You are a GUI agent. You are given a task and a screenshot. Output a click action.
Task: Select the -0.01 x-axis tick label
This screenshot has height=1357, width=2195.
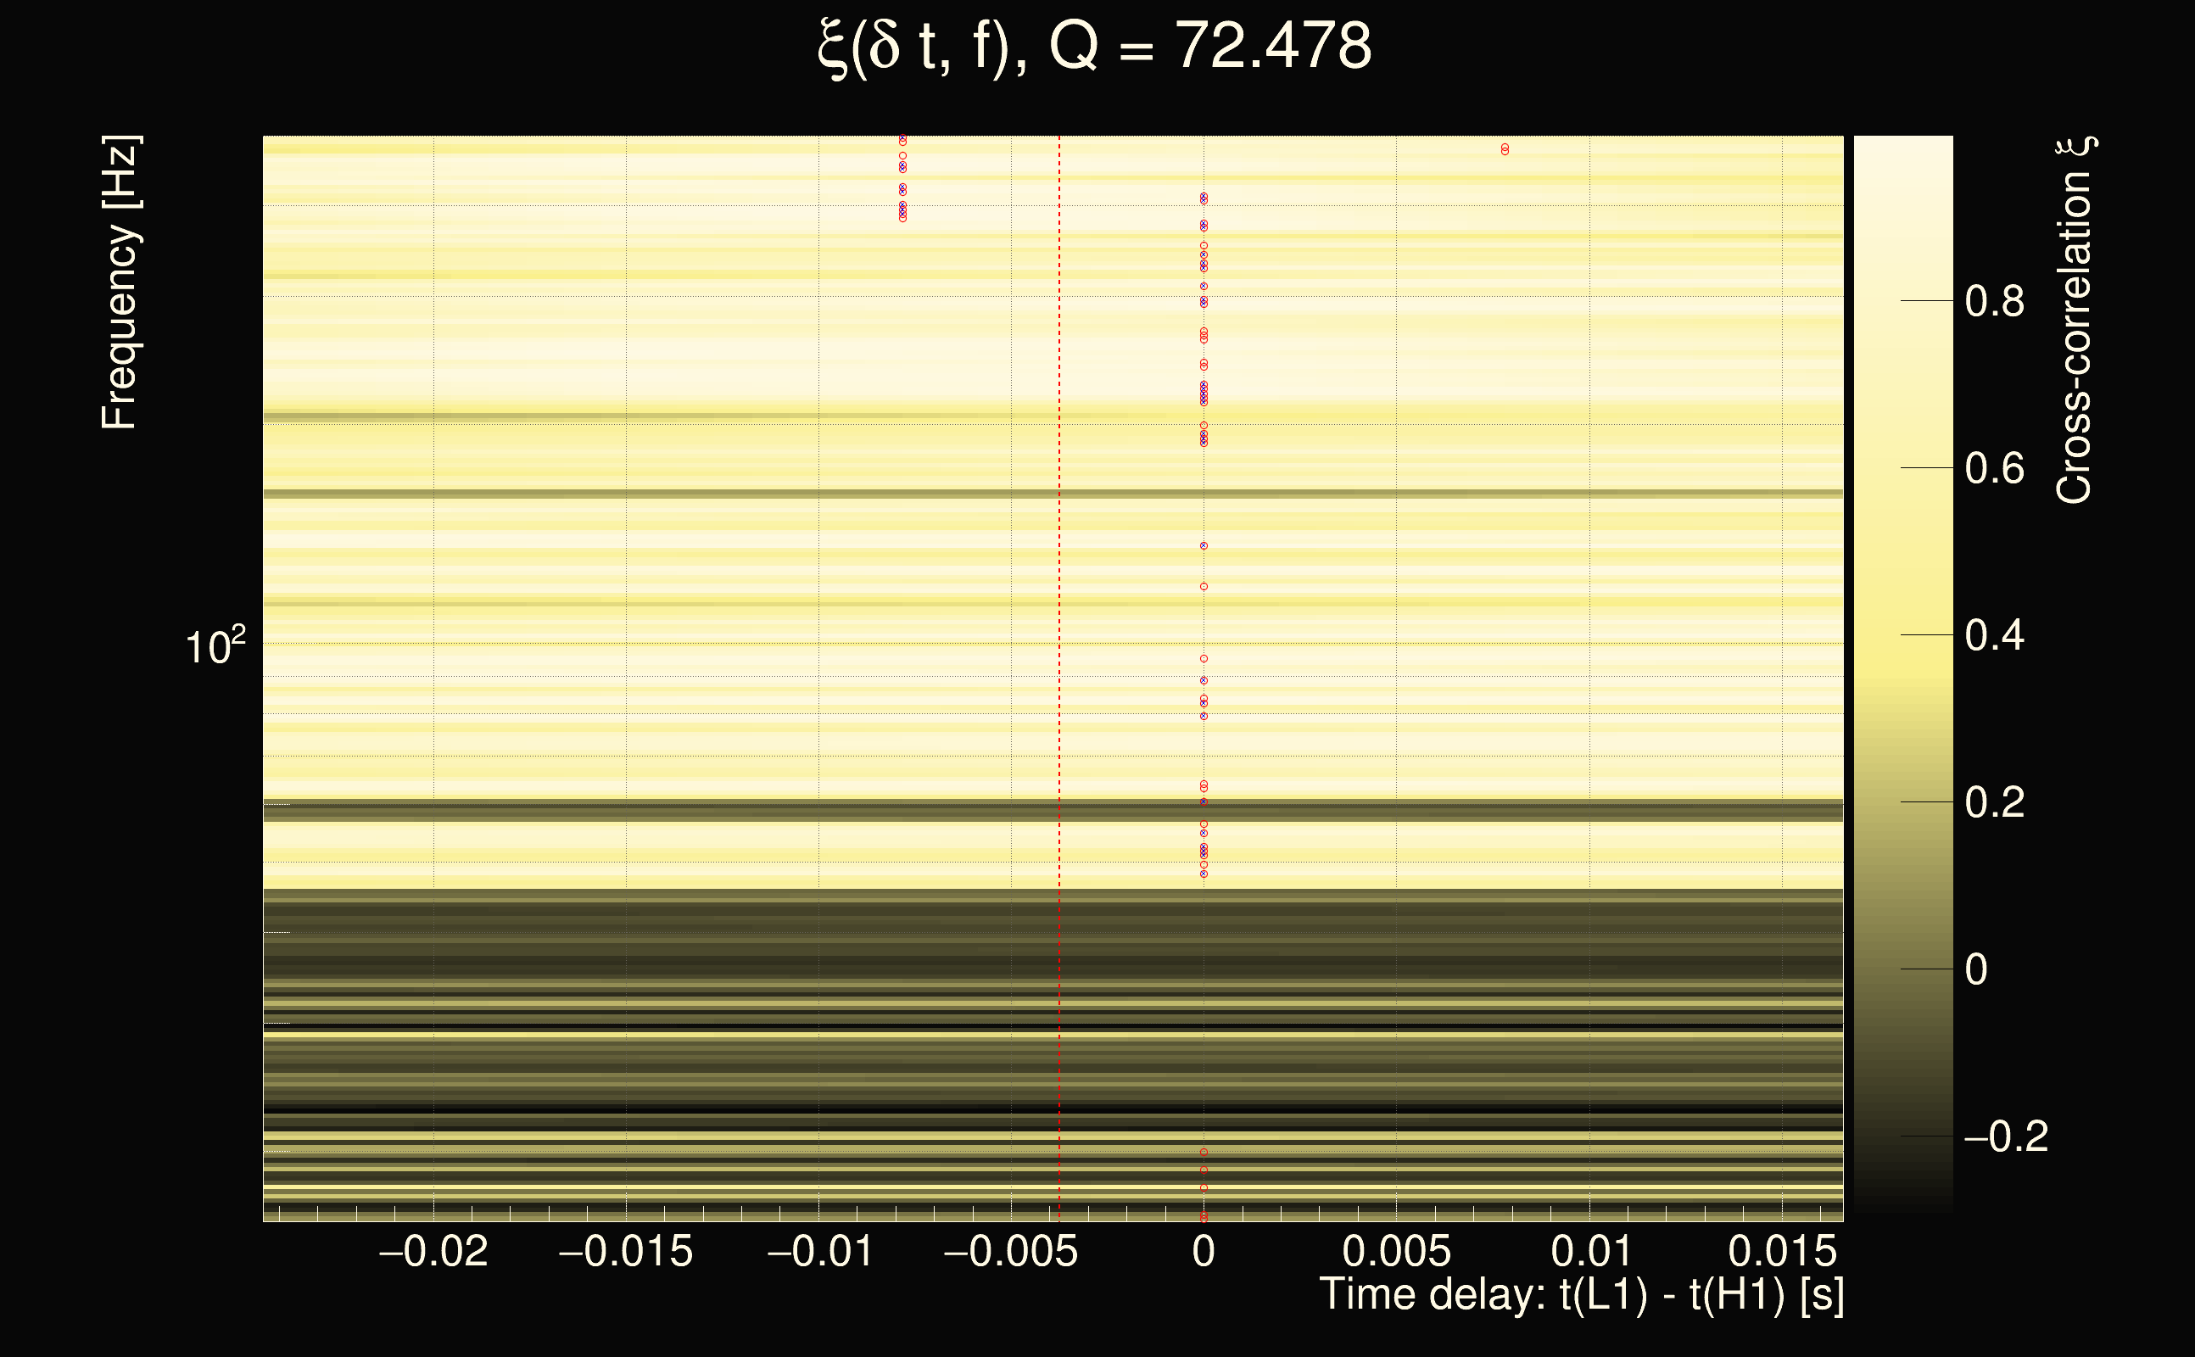[819, 1251]
